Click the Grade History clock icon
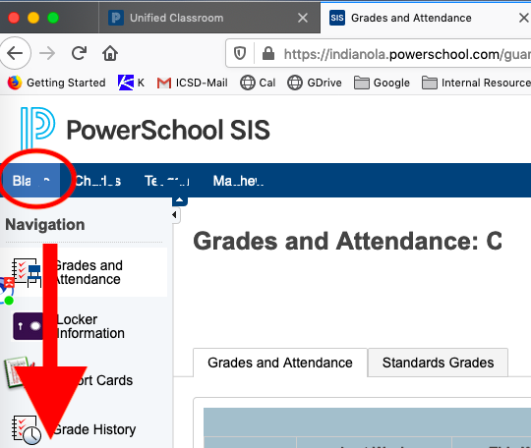 coord(27,430)
